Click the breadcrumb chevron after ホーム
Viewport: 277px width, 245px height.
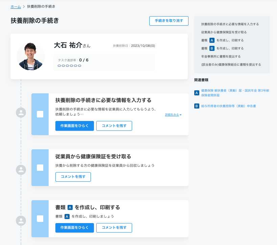(24, 6)
